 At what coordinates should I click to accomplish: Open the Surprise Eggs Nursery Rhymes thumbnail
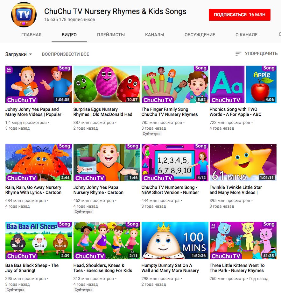pyautogui.click(x=107, y=84)
